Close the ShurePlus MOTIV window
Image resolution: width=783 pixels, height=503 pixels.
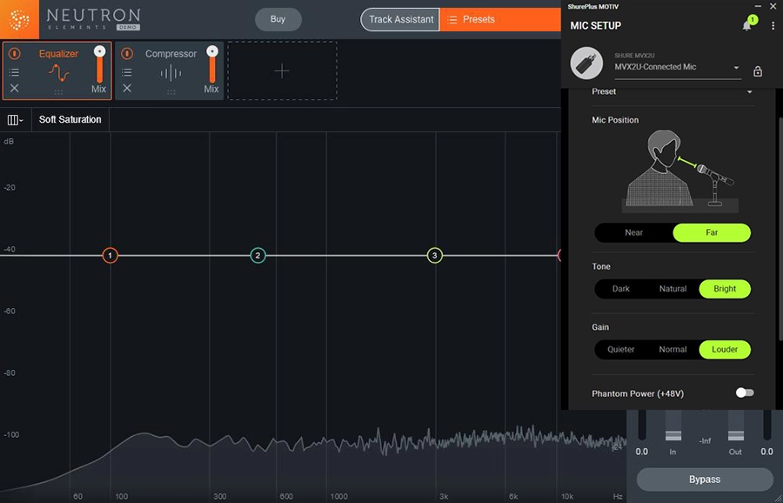click(x=773, y=6)
